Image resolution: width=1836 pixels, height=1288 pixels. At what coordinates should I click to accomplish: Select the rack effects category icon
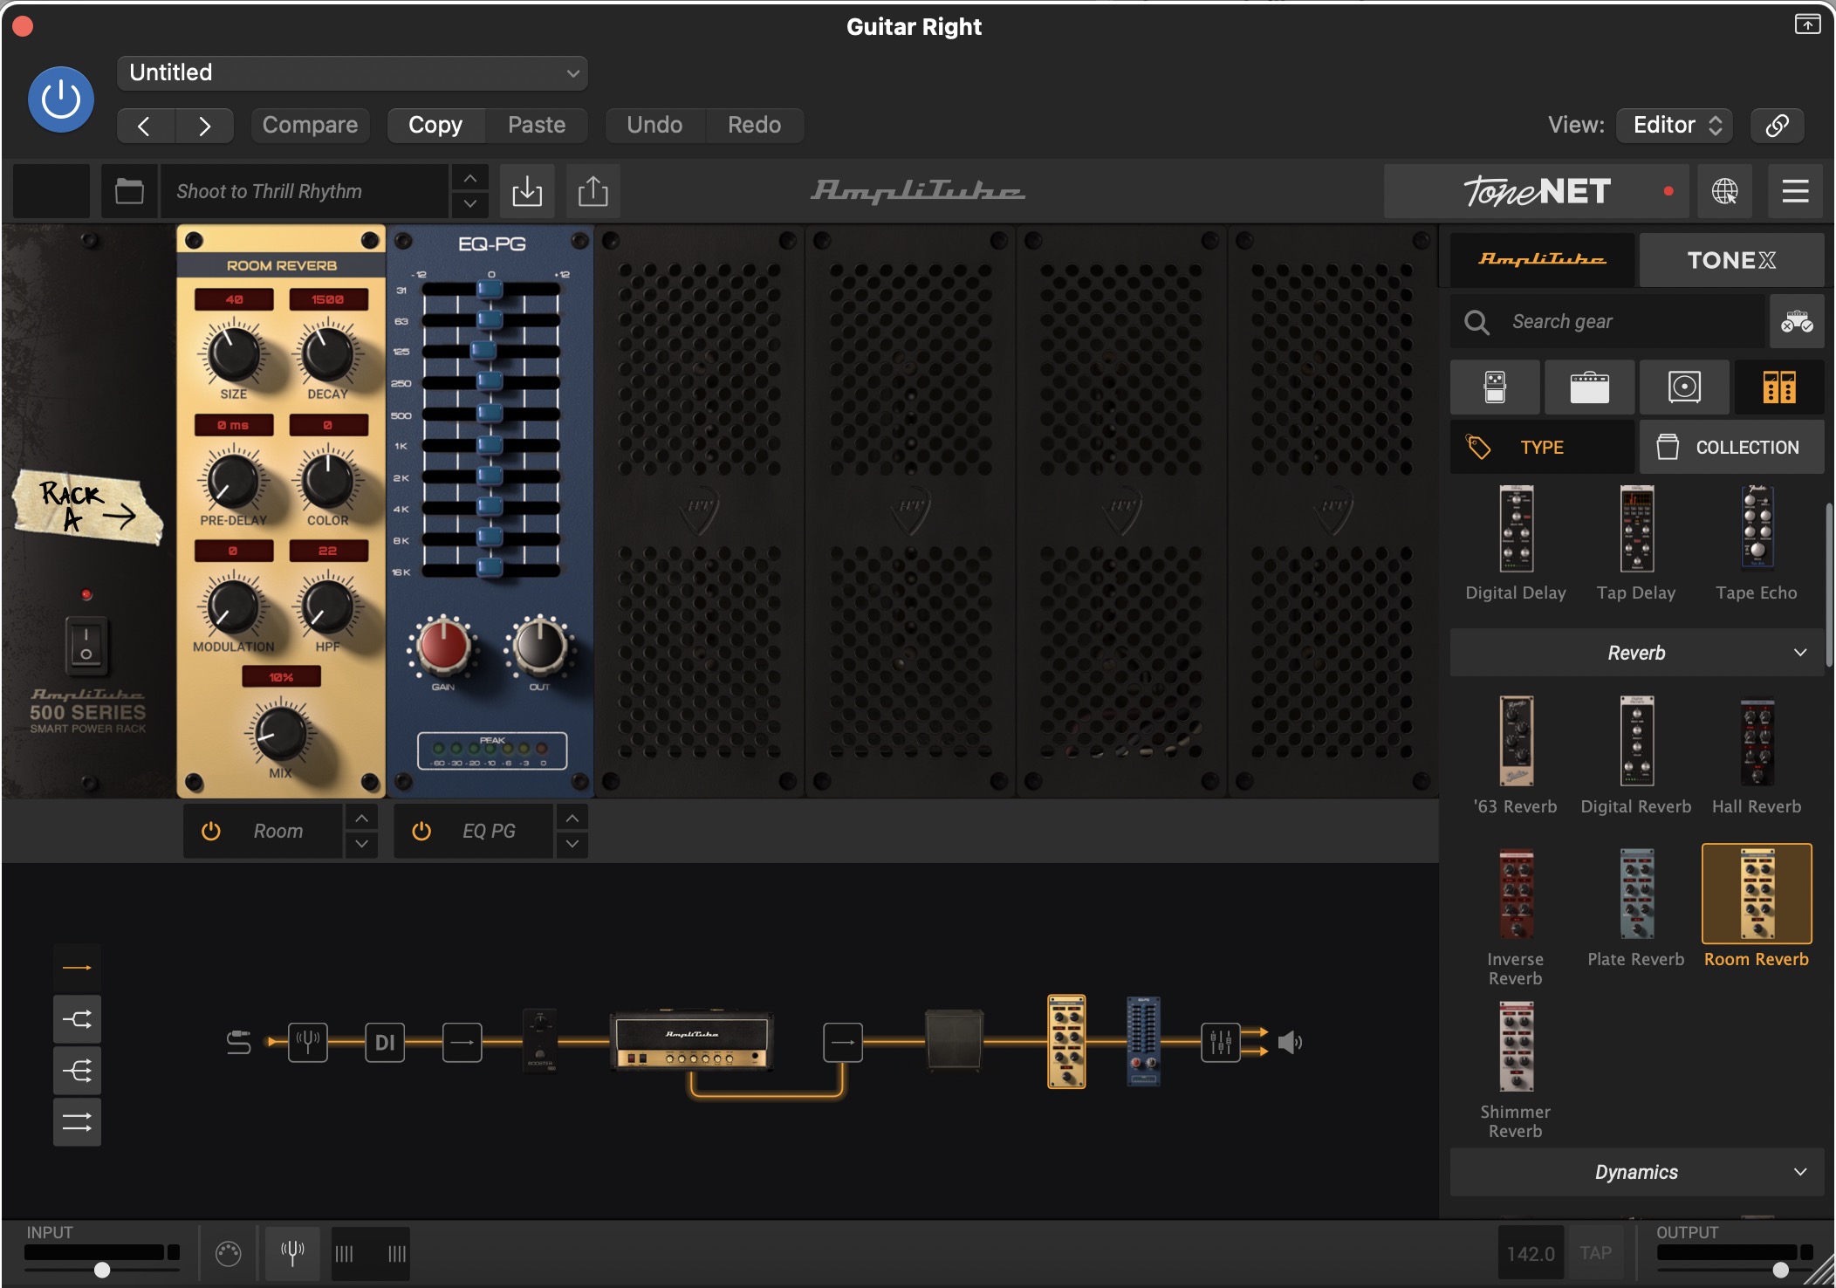click(1778, 387)
